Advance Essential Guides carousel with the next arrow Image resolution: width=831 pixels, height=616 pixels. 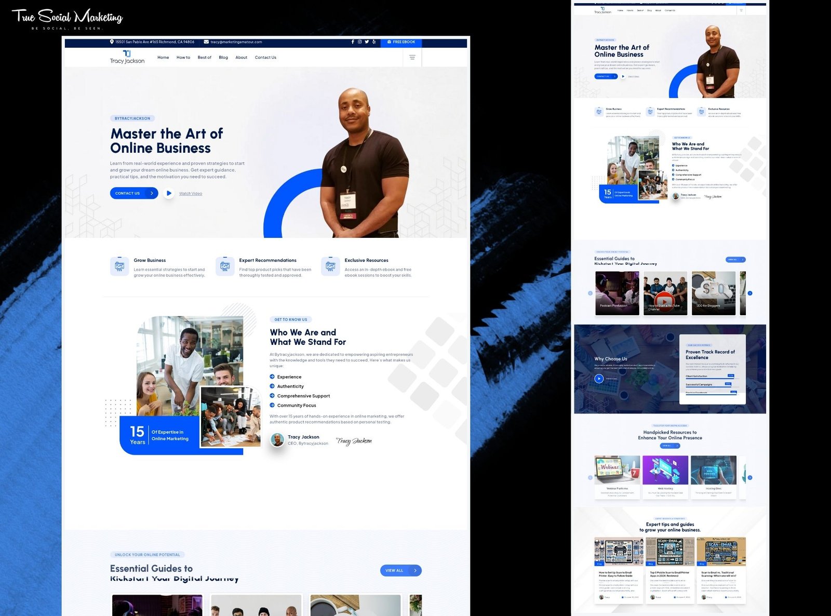[749, 293]
